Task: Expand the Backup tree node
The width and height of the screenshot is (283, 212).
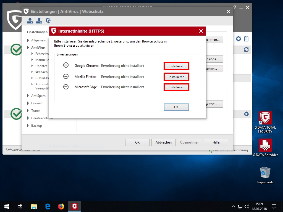Action: tap(28, 126)
